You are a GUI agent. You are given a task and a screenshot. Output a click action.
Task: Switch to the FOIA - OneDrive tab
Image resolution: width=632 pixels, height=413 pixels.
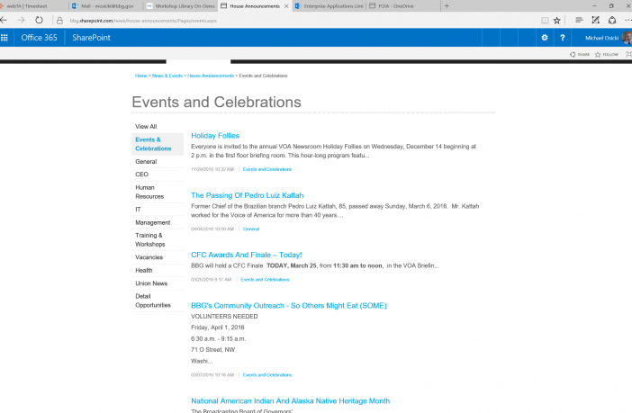point(403,6)
